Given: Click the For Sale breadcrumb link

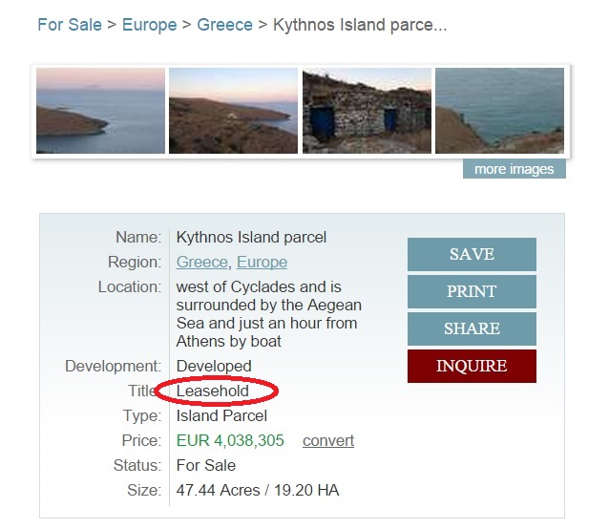Looking at the screenshot, I should [x=69, y=25].
